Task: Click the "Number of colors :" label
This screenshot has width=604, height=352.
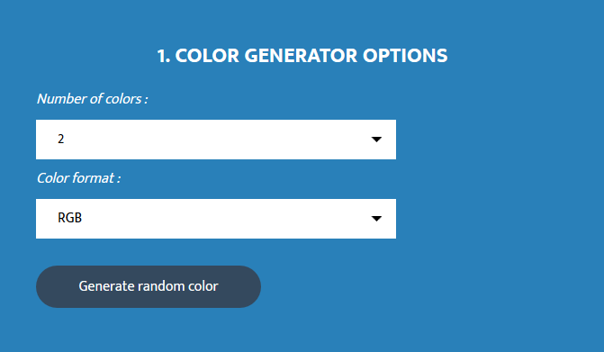Action: pos(93,99)
